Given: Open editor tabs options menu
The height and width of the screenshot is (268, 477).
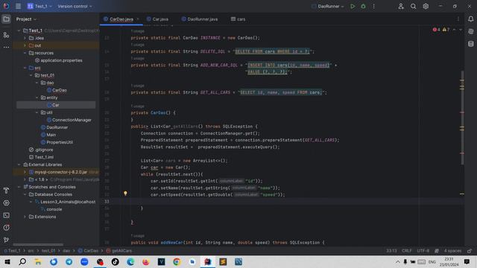Looking at the screenshot, I should coord(458,19).
